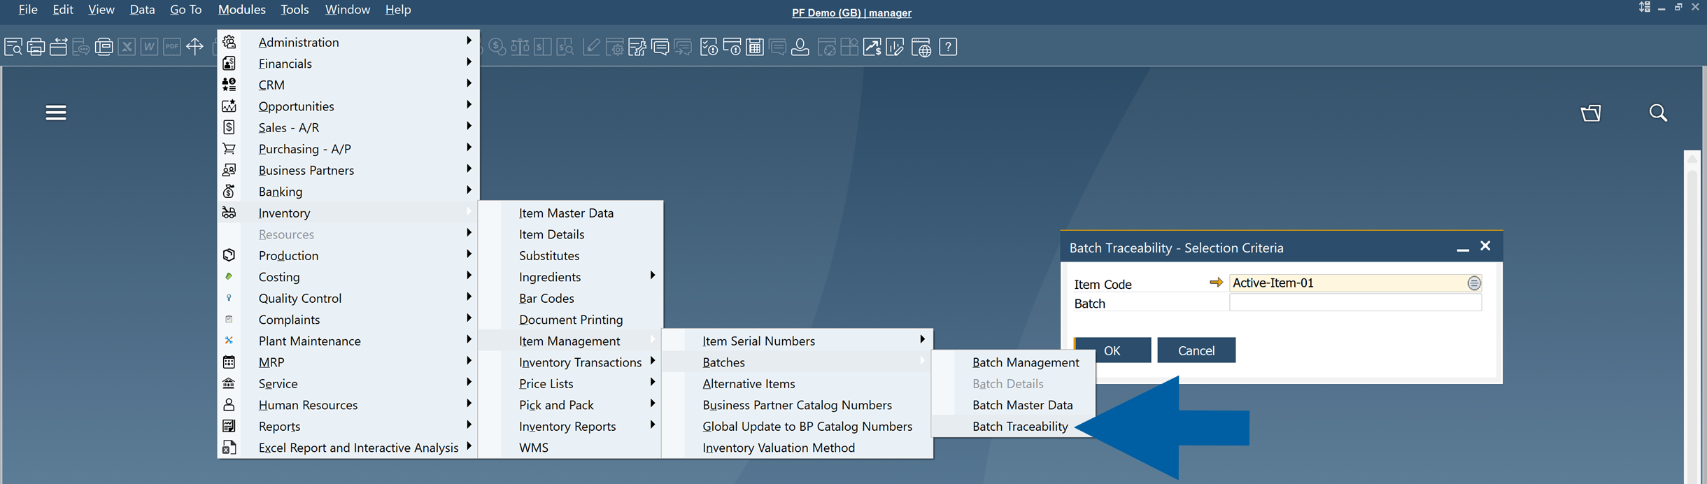Expand the Price Lists submenu arrow
The image size is (1707, 484).
652,382
